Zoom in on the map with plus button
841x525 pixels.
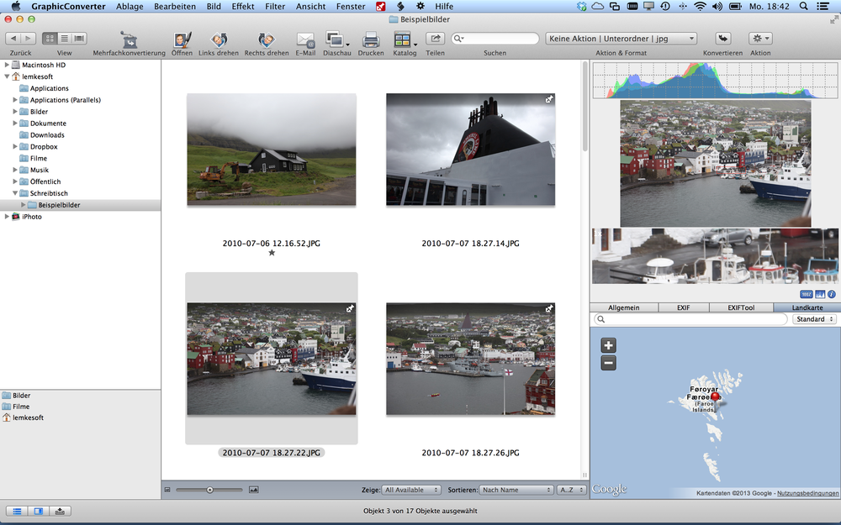point(609,345)
